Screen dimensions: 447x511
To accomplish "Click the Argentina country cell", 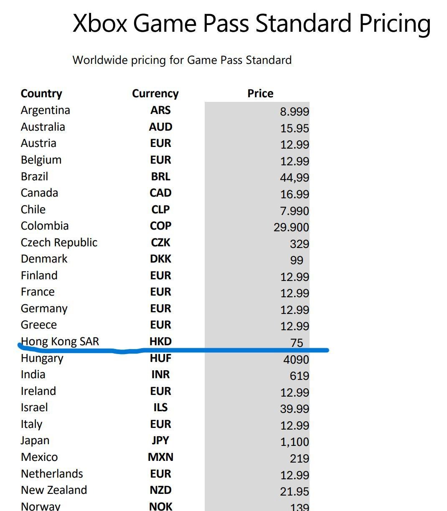I will (46, 110).
